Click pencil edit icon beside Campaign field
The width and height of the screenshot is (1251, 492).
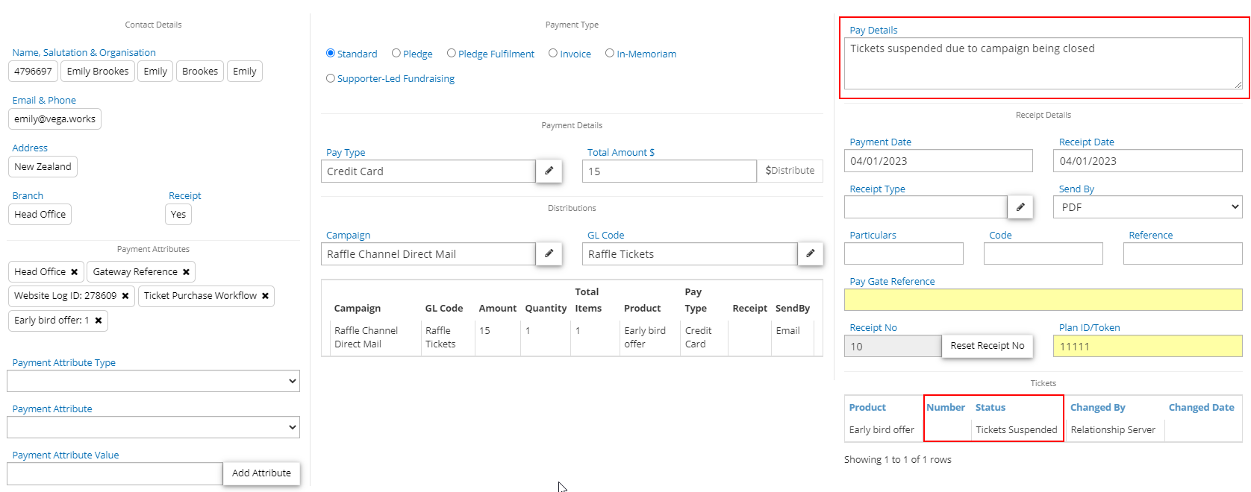click(x=549, y=253)
